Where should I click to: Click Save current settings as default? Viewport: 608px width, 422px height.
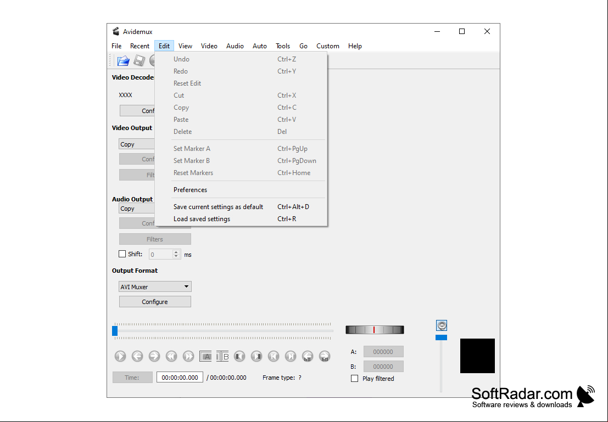[241, 207]
